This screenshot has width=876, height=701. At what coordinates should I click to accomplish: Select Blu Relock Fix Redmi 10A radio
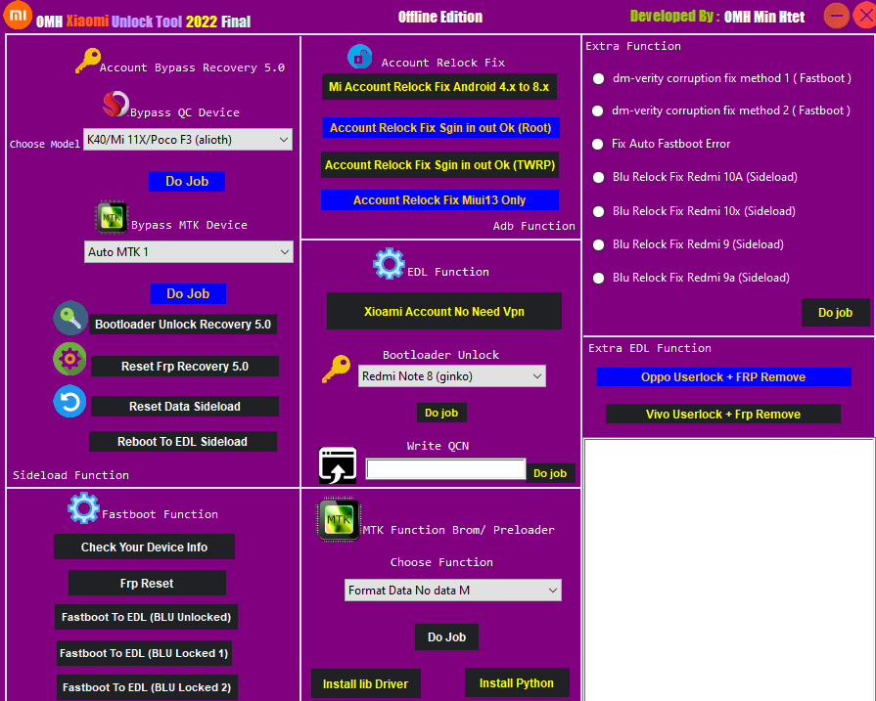(598, 178)
